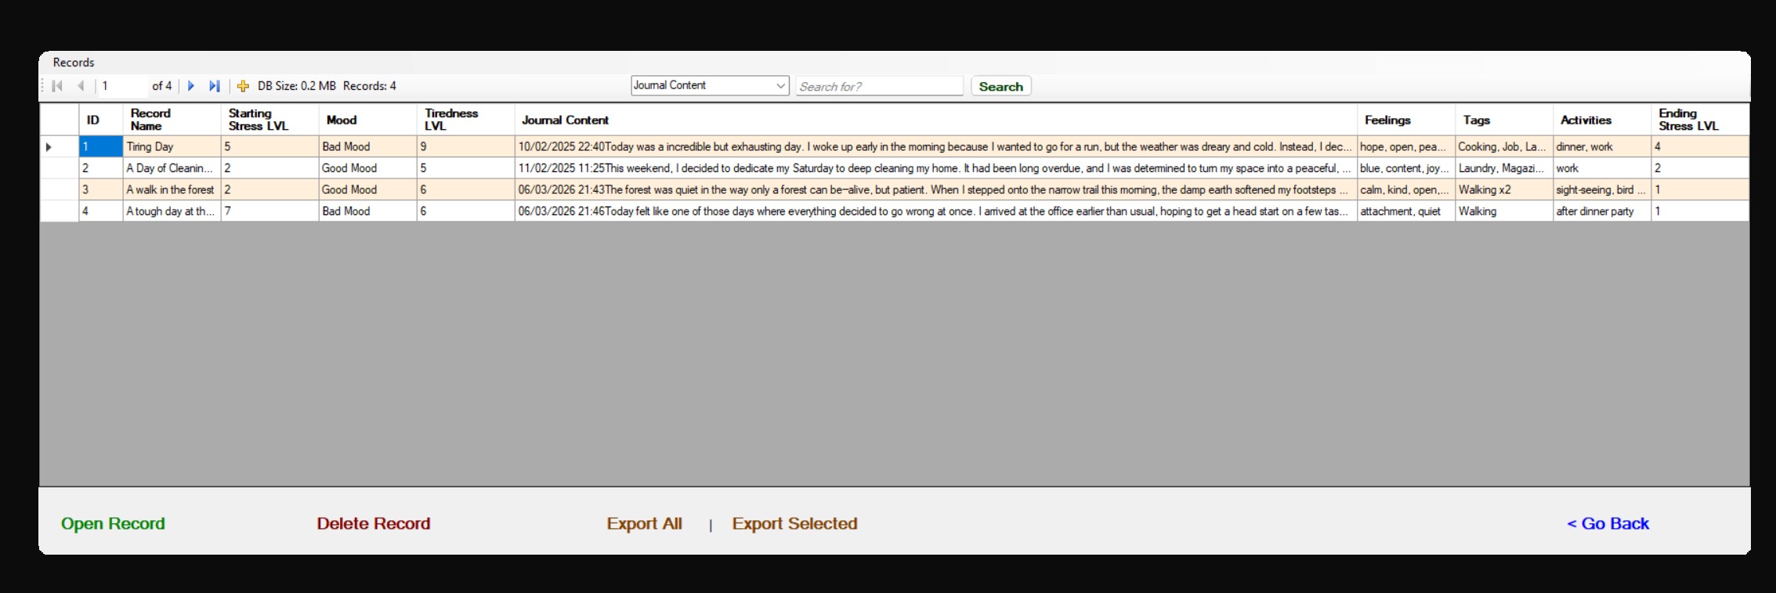This screenshot has width=1776, height=593.
Task: Click the journal entry dated 06/03/2026 21:46
Action: click(935, 211)
